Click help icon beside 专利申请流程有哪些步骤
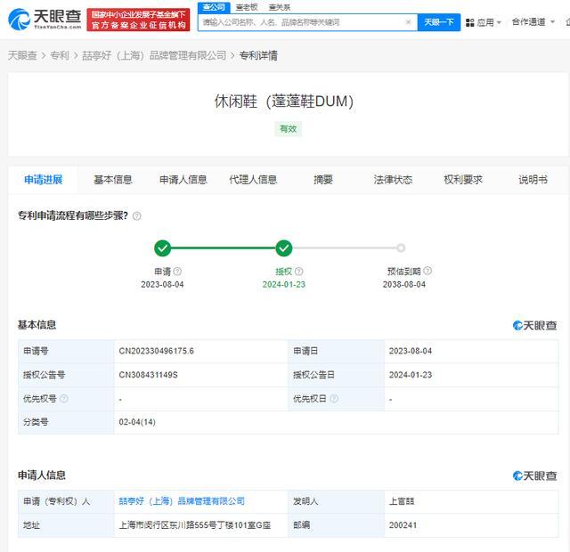Screen dimensions: 570x552 click(x=137, y=215)
